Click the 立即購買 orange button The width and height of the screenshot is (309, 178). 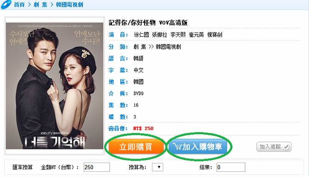pyautogui.click(x=136, y=147)
